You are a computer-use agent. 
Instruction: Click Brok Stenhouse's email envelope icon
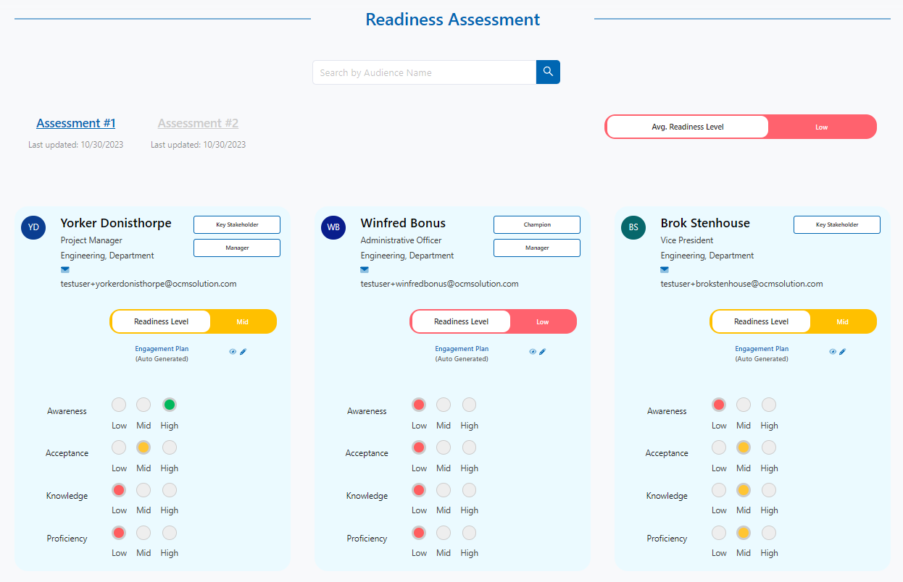(x=665, y=270)
